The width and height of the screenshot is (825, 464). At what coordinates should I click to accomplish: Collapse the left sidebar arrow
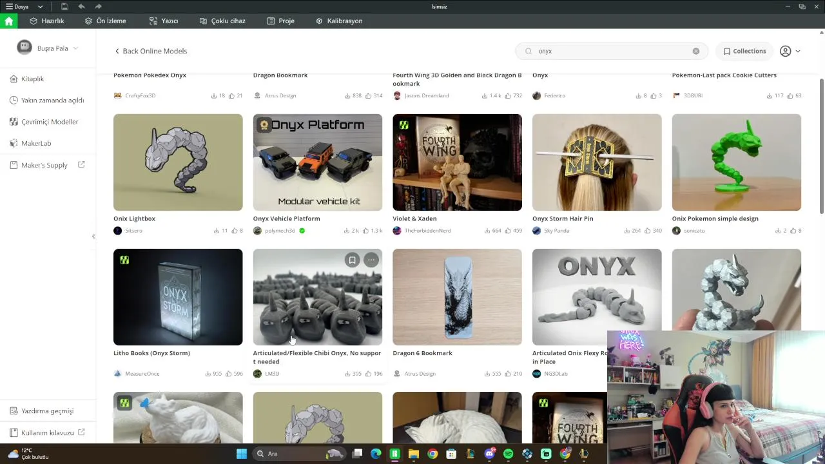93,237
